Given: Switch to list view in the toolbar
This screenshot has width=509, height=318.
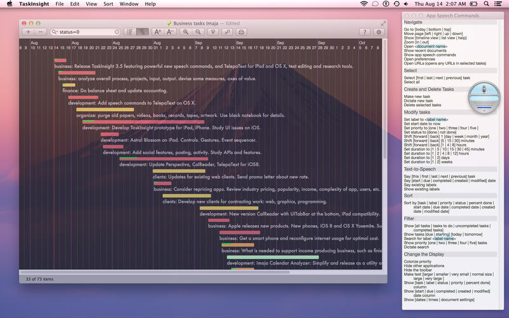Looking at the screenshot, I should tap(130, 32).
